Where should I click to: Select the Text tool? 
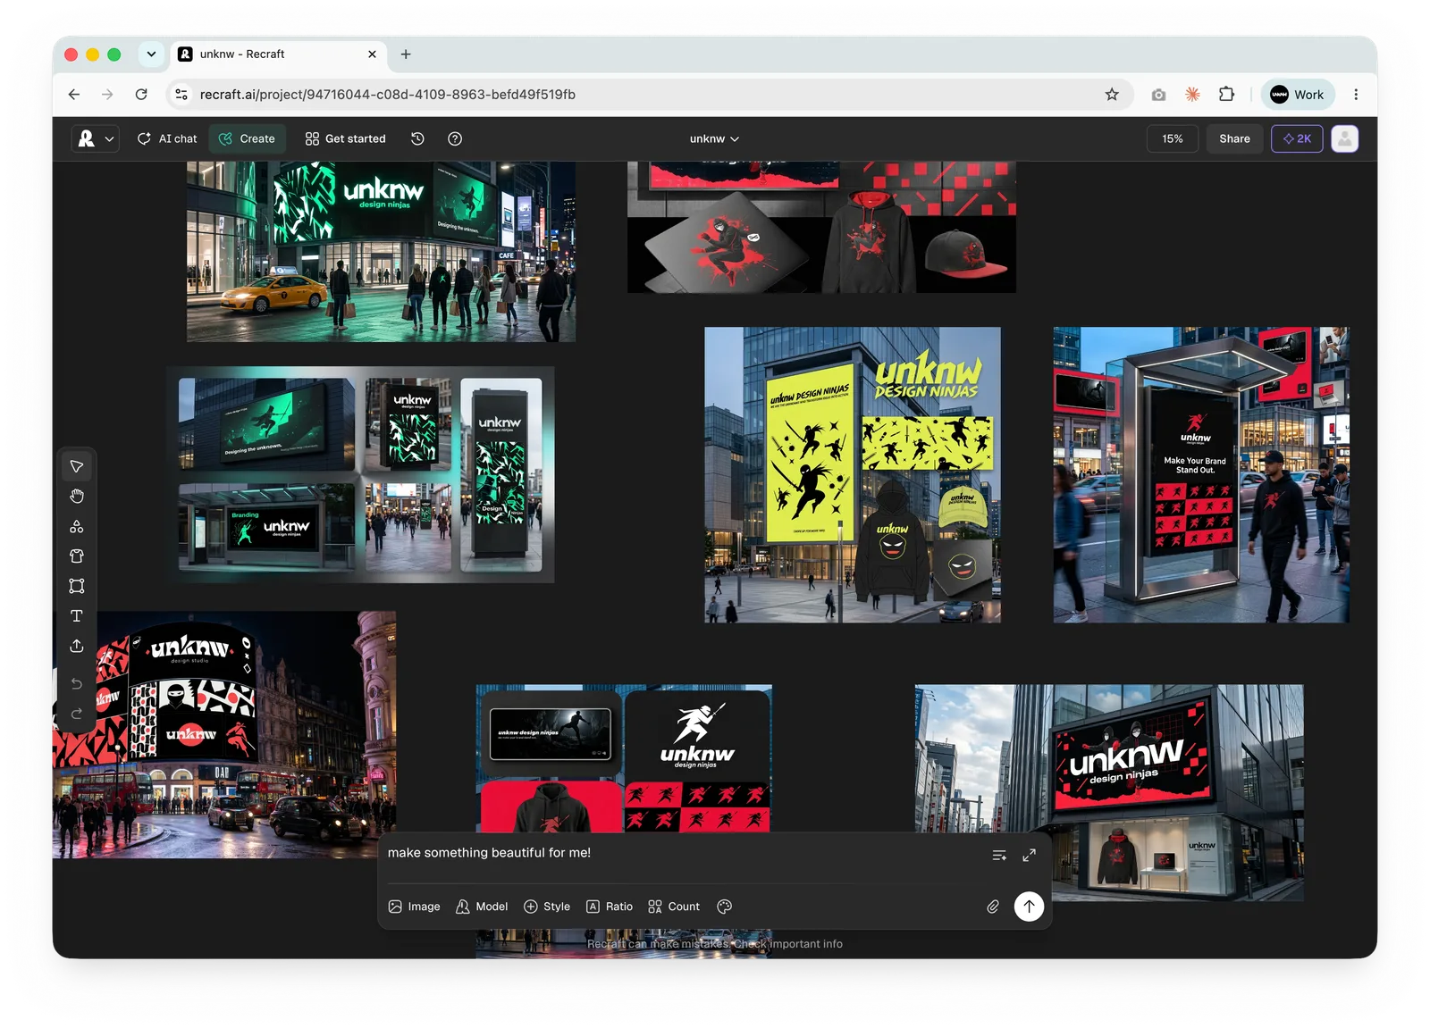coord(77,615)
